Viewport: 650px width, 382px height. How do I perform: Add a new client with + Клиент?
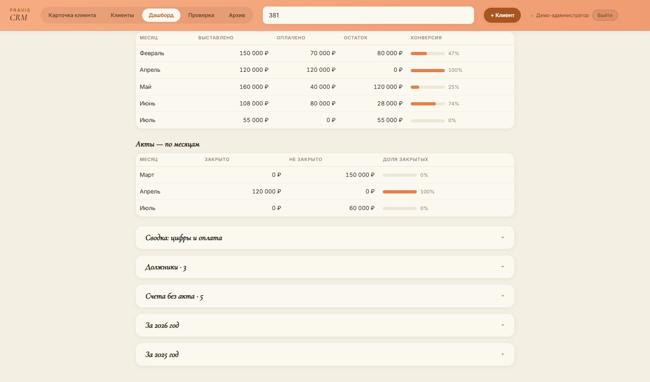[x=502, y=15]
